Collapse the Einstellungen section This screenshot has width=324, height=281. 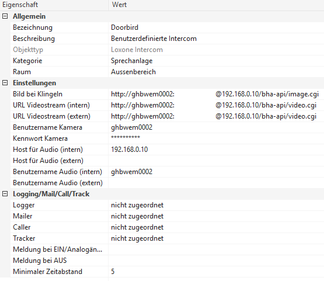(x=5, y=83)
